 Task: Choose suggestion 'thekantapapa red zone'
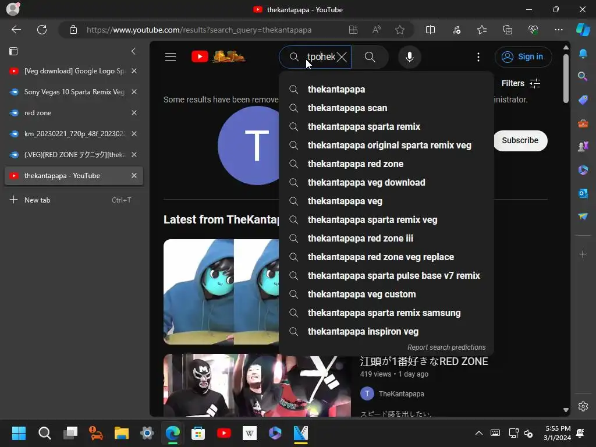[386, 164]
